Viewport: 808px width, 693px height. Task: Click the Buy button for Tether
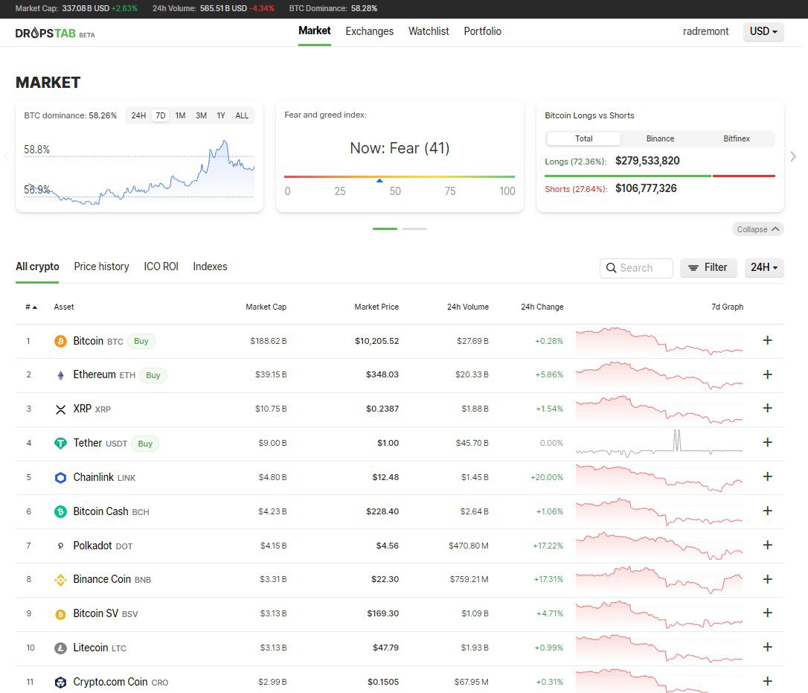click(145, 444)
